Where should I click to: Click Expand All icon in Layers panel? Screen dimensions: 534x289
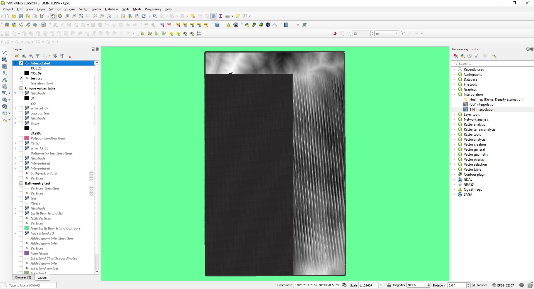(55, 56)
